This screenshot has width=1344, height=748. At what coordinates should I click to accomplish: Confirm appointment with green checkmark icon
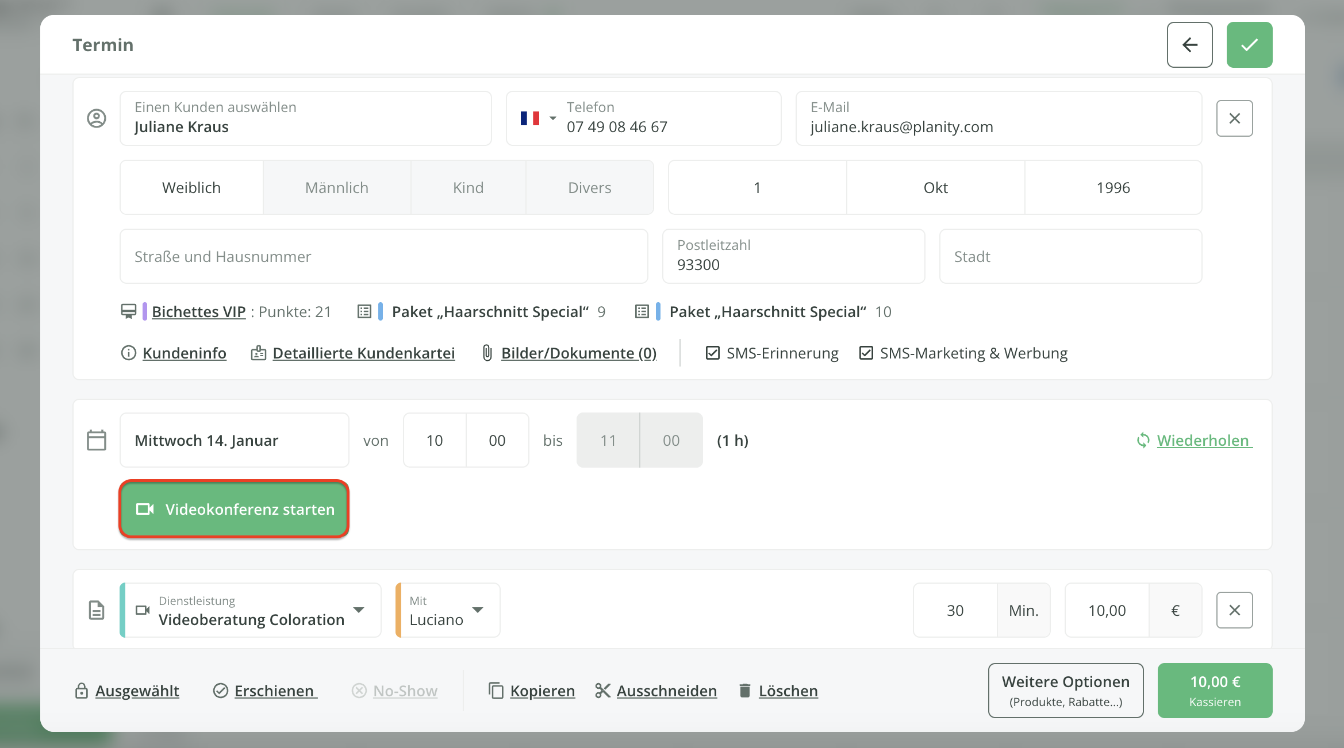[1249, 45]
